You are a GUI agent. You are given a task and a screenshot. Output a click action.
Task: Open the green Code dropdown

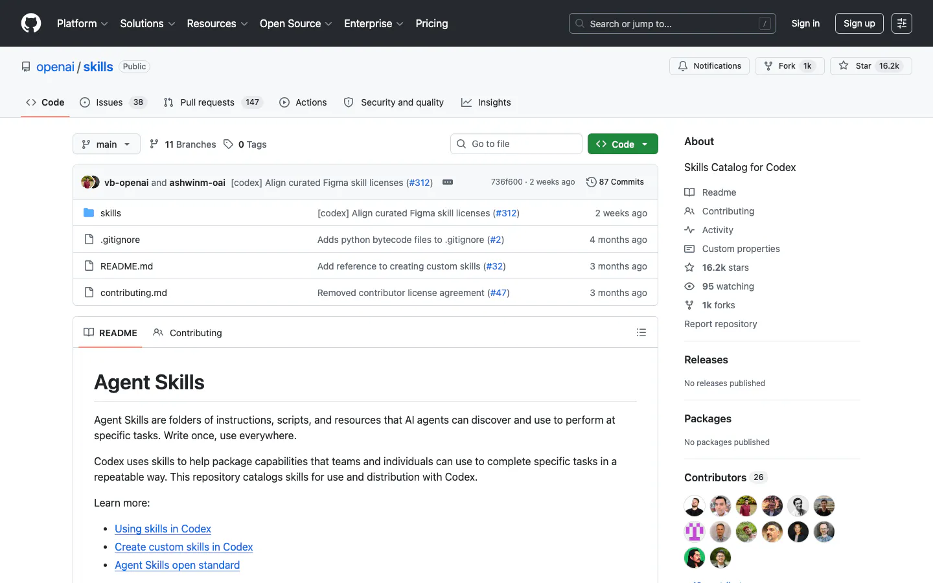[623, 144]
